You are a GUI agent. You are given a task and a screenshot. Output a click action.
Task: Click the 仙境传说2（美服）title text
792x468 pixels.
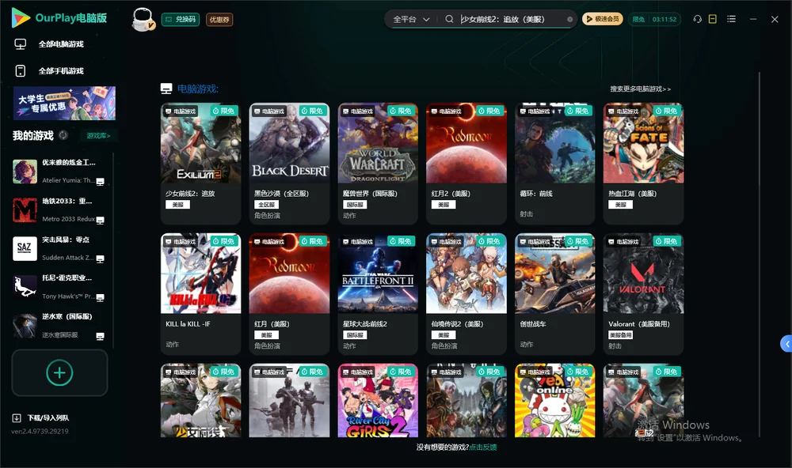(457, 324)
